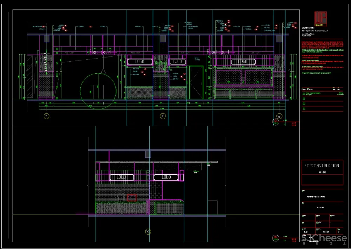Select the rightmost LOGO sign in upper elevation

(243, 62)
